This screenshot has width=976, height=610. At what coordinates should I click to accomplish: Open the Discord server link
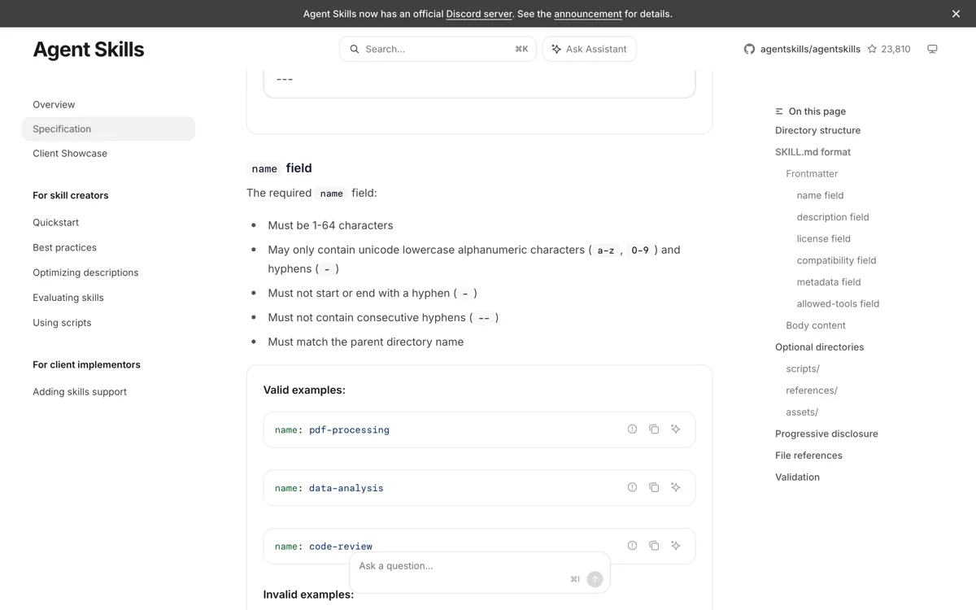[x=479, y=14]
